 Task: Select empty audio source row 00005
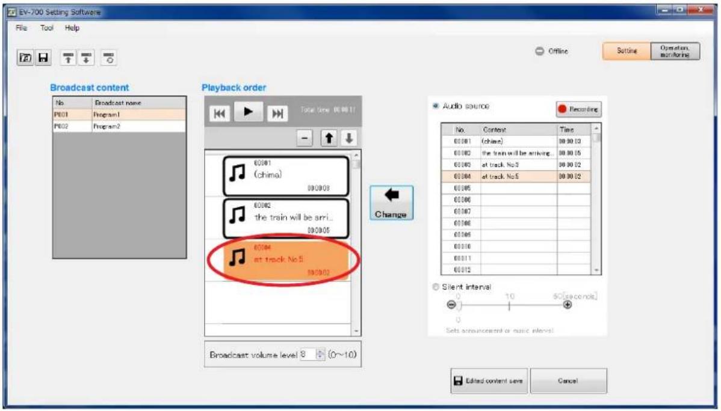tap(516, 188)
